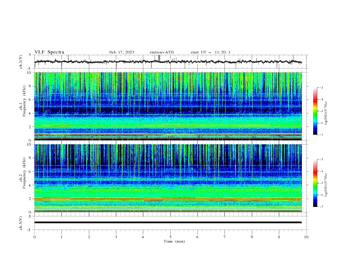Click the time axis tick label "7"

(225, 237)
